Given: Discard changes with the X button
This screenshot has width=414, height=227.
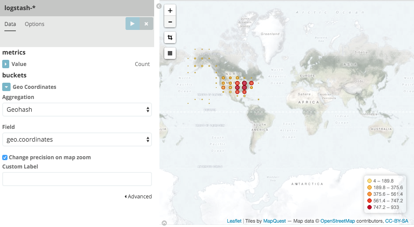Looking at the screenshot, I should 146,24.
